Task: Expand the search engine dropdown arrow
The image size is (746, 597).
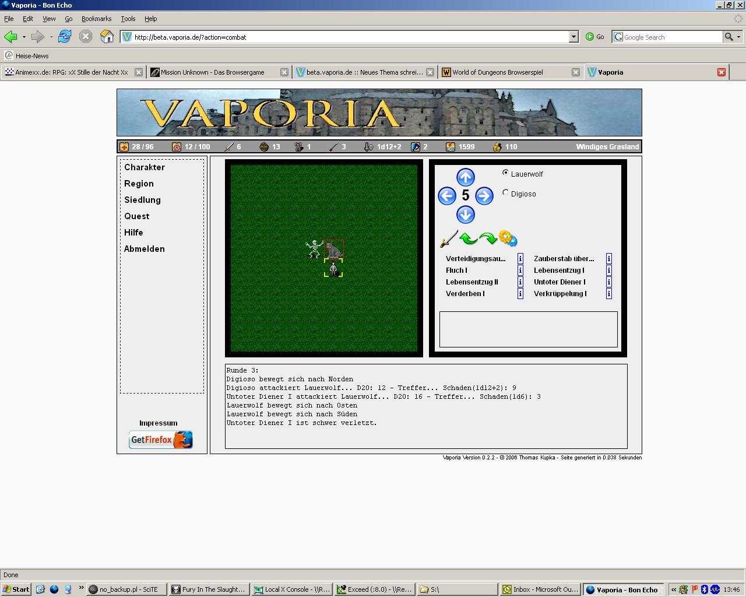Action: [x=738, y=37]
